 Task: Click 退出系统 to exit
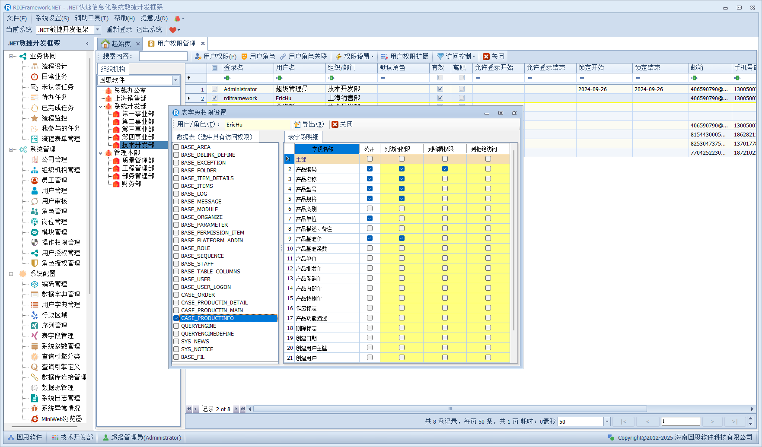[149, 30]
